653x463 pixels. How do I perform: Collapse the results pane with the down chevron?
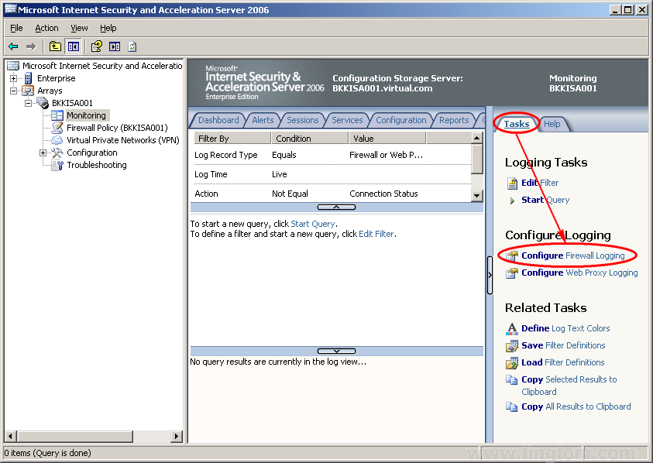(336, 351)
